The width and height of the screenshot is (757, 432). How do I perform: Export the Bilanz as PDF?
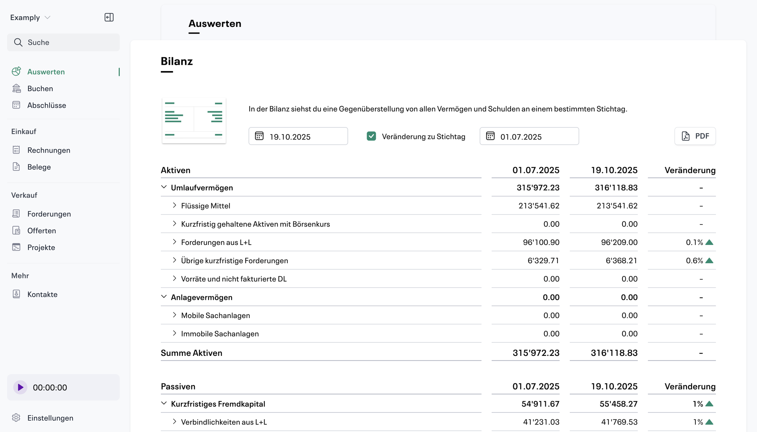[695, 136]
